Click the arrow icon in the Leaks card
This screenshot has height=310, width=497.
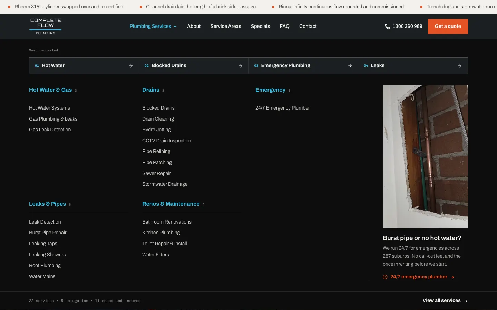[x=460, y=66]
